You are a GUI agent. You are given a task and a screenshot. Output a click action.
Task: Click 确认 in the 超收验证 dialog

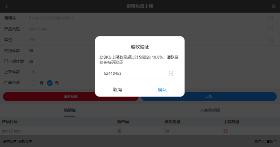[x=162, y=90]
